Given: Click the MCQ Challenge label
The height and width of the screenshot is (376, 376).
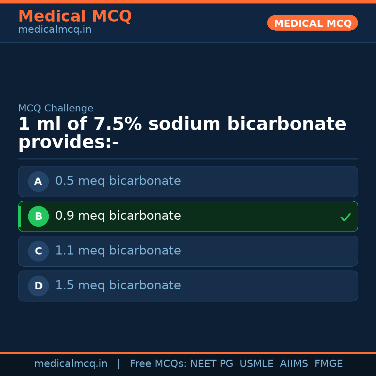Looking at the screenshot, I should [56, 108].
